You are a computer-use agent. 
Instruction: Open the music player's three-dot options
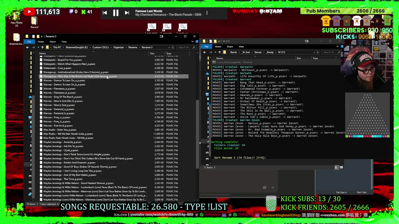(x=207, y=13)
